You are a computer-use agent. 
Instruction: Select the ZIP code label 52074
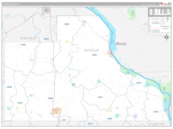point(100,97)
